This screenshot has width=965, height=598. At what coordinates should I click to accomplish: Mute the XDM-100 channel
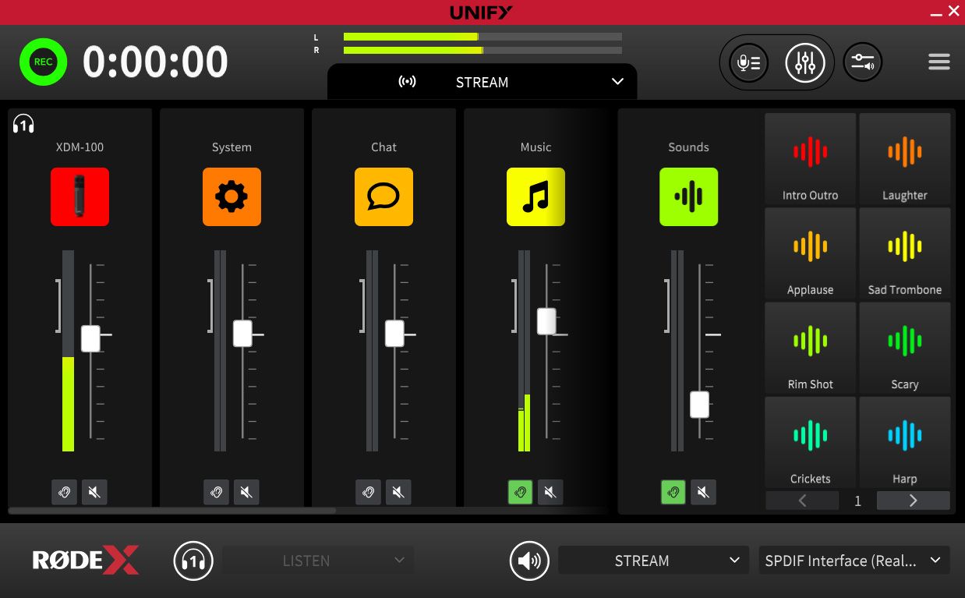tap(94, 492)
